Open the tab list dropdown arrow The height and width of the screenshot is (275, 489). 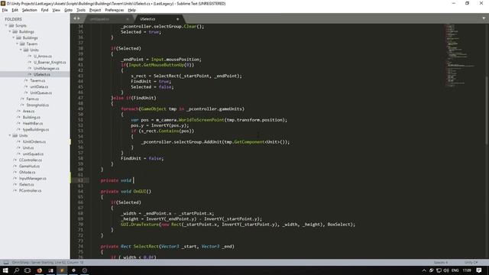[x=484, y=18]
